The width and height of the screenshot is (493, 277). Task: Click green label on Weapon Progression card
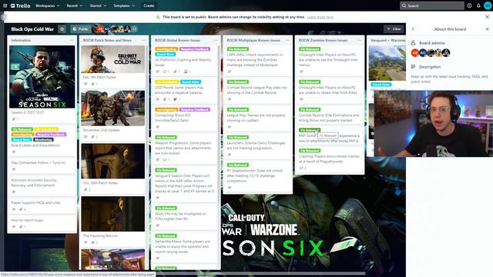click(x=166, y=137)
